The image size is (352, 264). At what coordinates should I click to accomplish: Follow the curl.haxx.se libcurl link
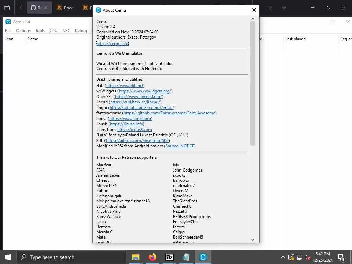pyautogui.click(x=135, y=102)
